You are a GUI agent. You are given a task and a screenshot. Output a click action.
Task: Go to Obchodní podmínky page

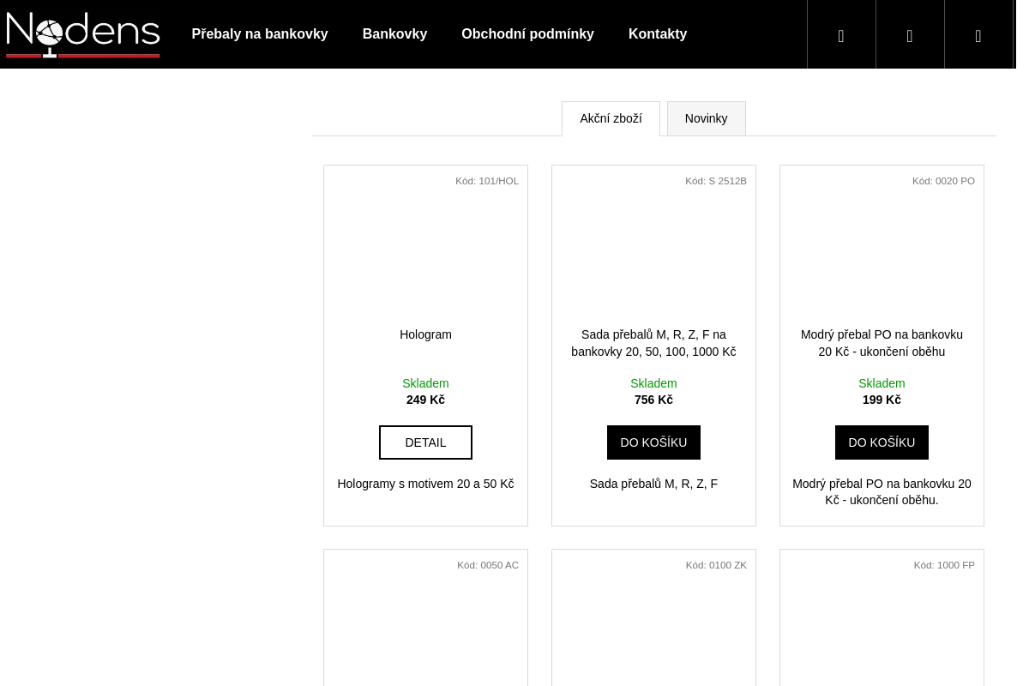(527, 34)
